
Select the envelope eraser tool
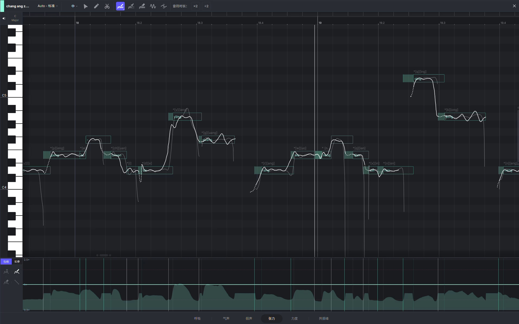coord(6,282)
